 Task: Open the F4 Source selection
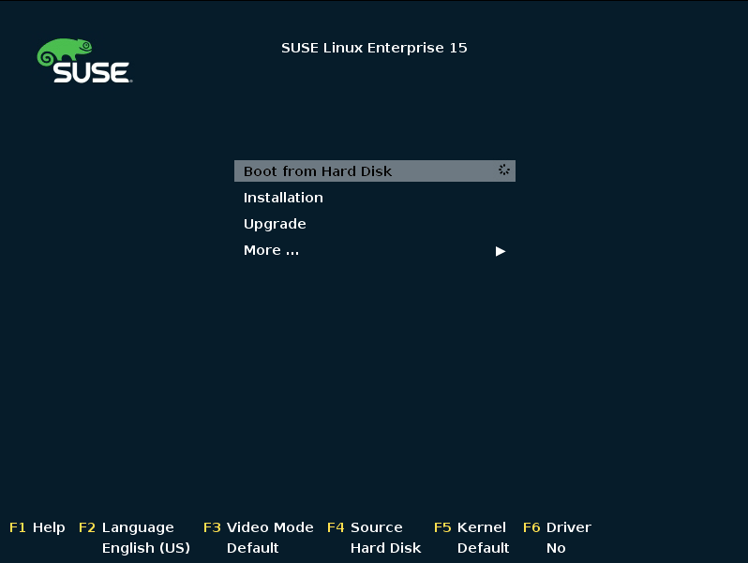tap(365, 527)
